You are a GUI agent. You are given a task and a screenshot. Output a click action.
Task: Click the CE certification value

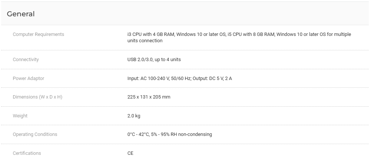coord(130,153)
